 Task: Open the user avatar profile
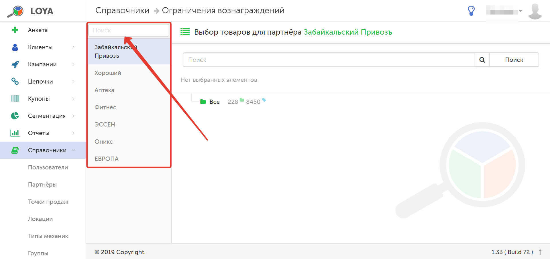coord(535,11)
